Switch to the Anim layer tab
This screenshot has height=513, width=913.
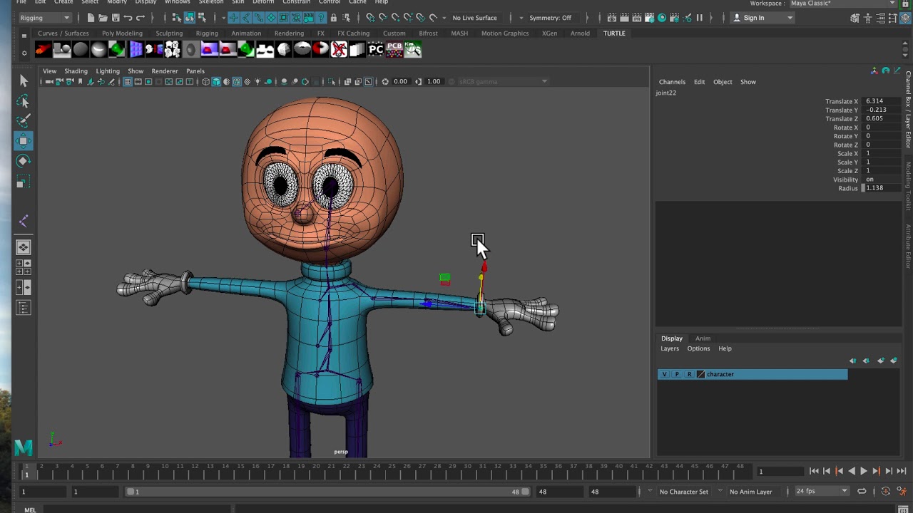click(703, 338)
